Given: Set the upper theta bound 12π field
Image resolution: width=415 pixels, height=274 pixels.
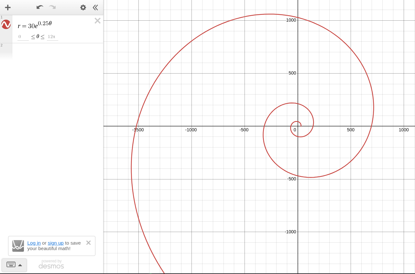Looking at the screenshot, I should tap(52, 37).
